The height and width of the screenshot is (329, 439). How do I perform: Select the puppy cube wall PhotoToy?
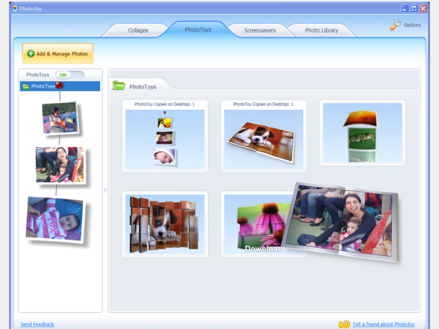[x=165, y=224]
